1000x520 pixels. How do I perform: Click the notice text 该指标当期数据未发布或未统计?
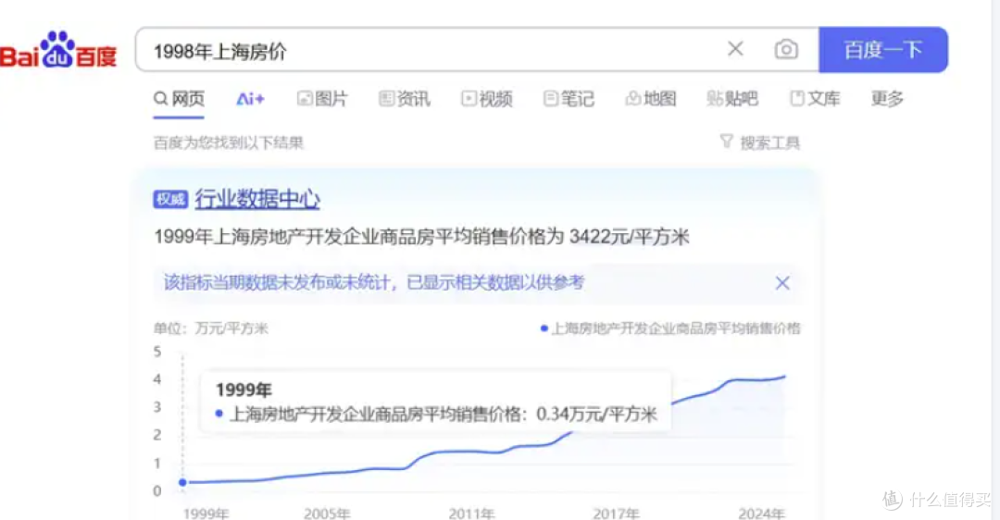pyautogui.click(x=277, y=282)
